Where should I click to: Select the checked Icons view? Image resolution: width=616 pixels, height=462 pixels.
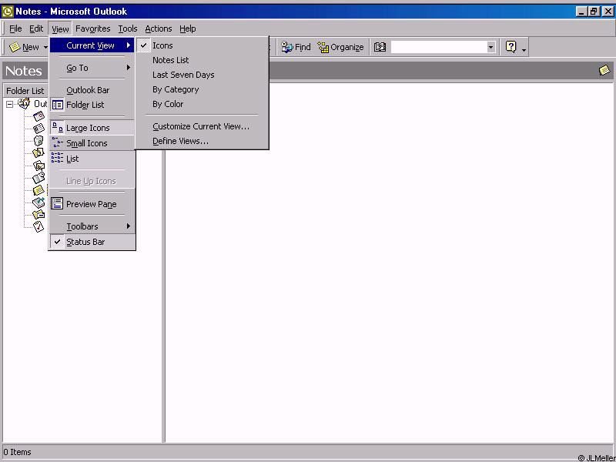(202, 45)
